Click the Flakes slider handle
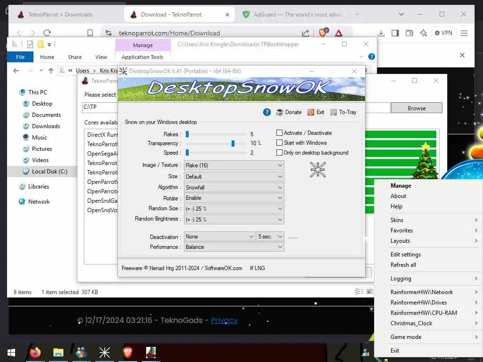 [x=187, y=134]
